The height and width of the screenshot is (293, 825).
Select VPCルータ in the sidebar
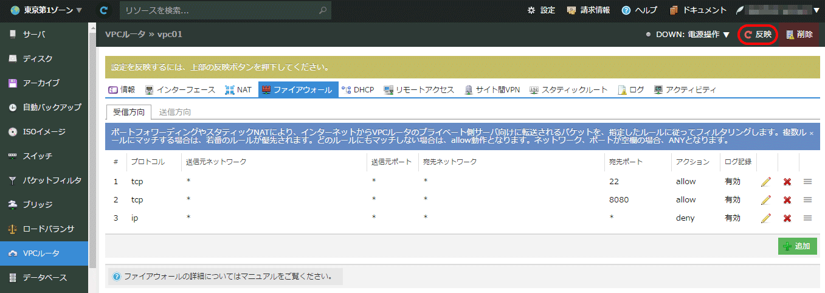click(x=44, y=253)
